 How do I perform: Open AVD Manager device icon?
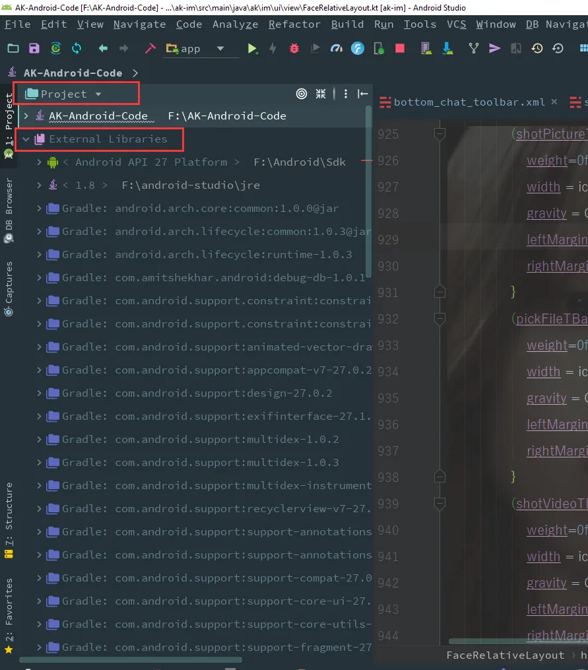click(x=426, y=48)
